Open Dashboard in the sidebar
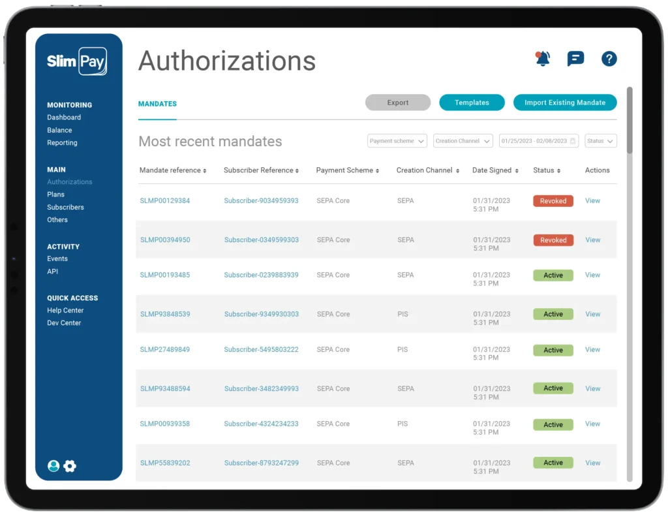Viewport: 668px width, 517px height. click(x=64, y=117)
